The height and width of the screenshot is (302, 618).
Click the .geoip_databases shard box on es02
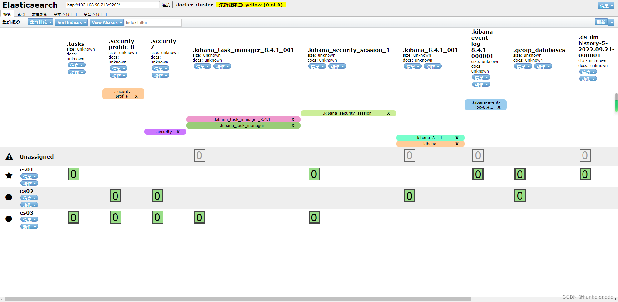520,195
